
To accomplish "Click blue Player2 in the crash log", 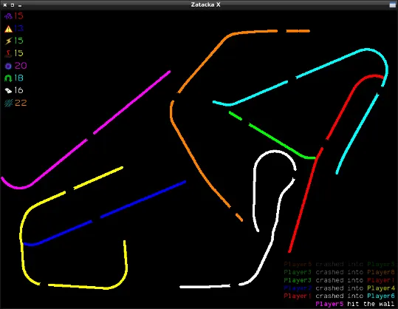I will point(298,288).
